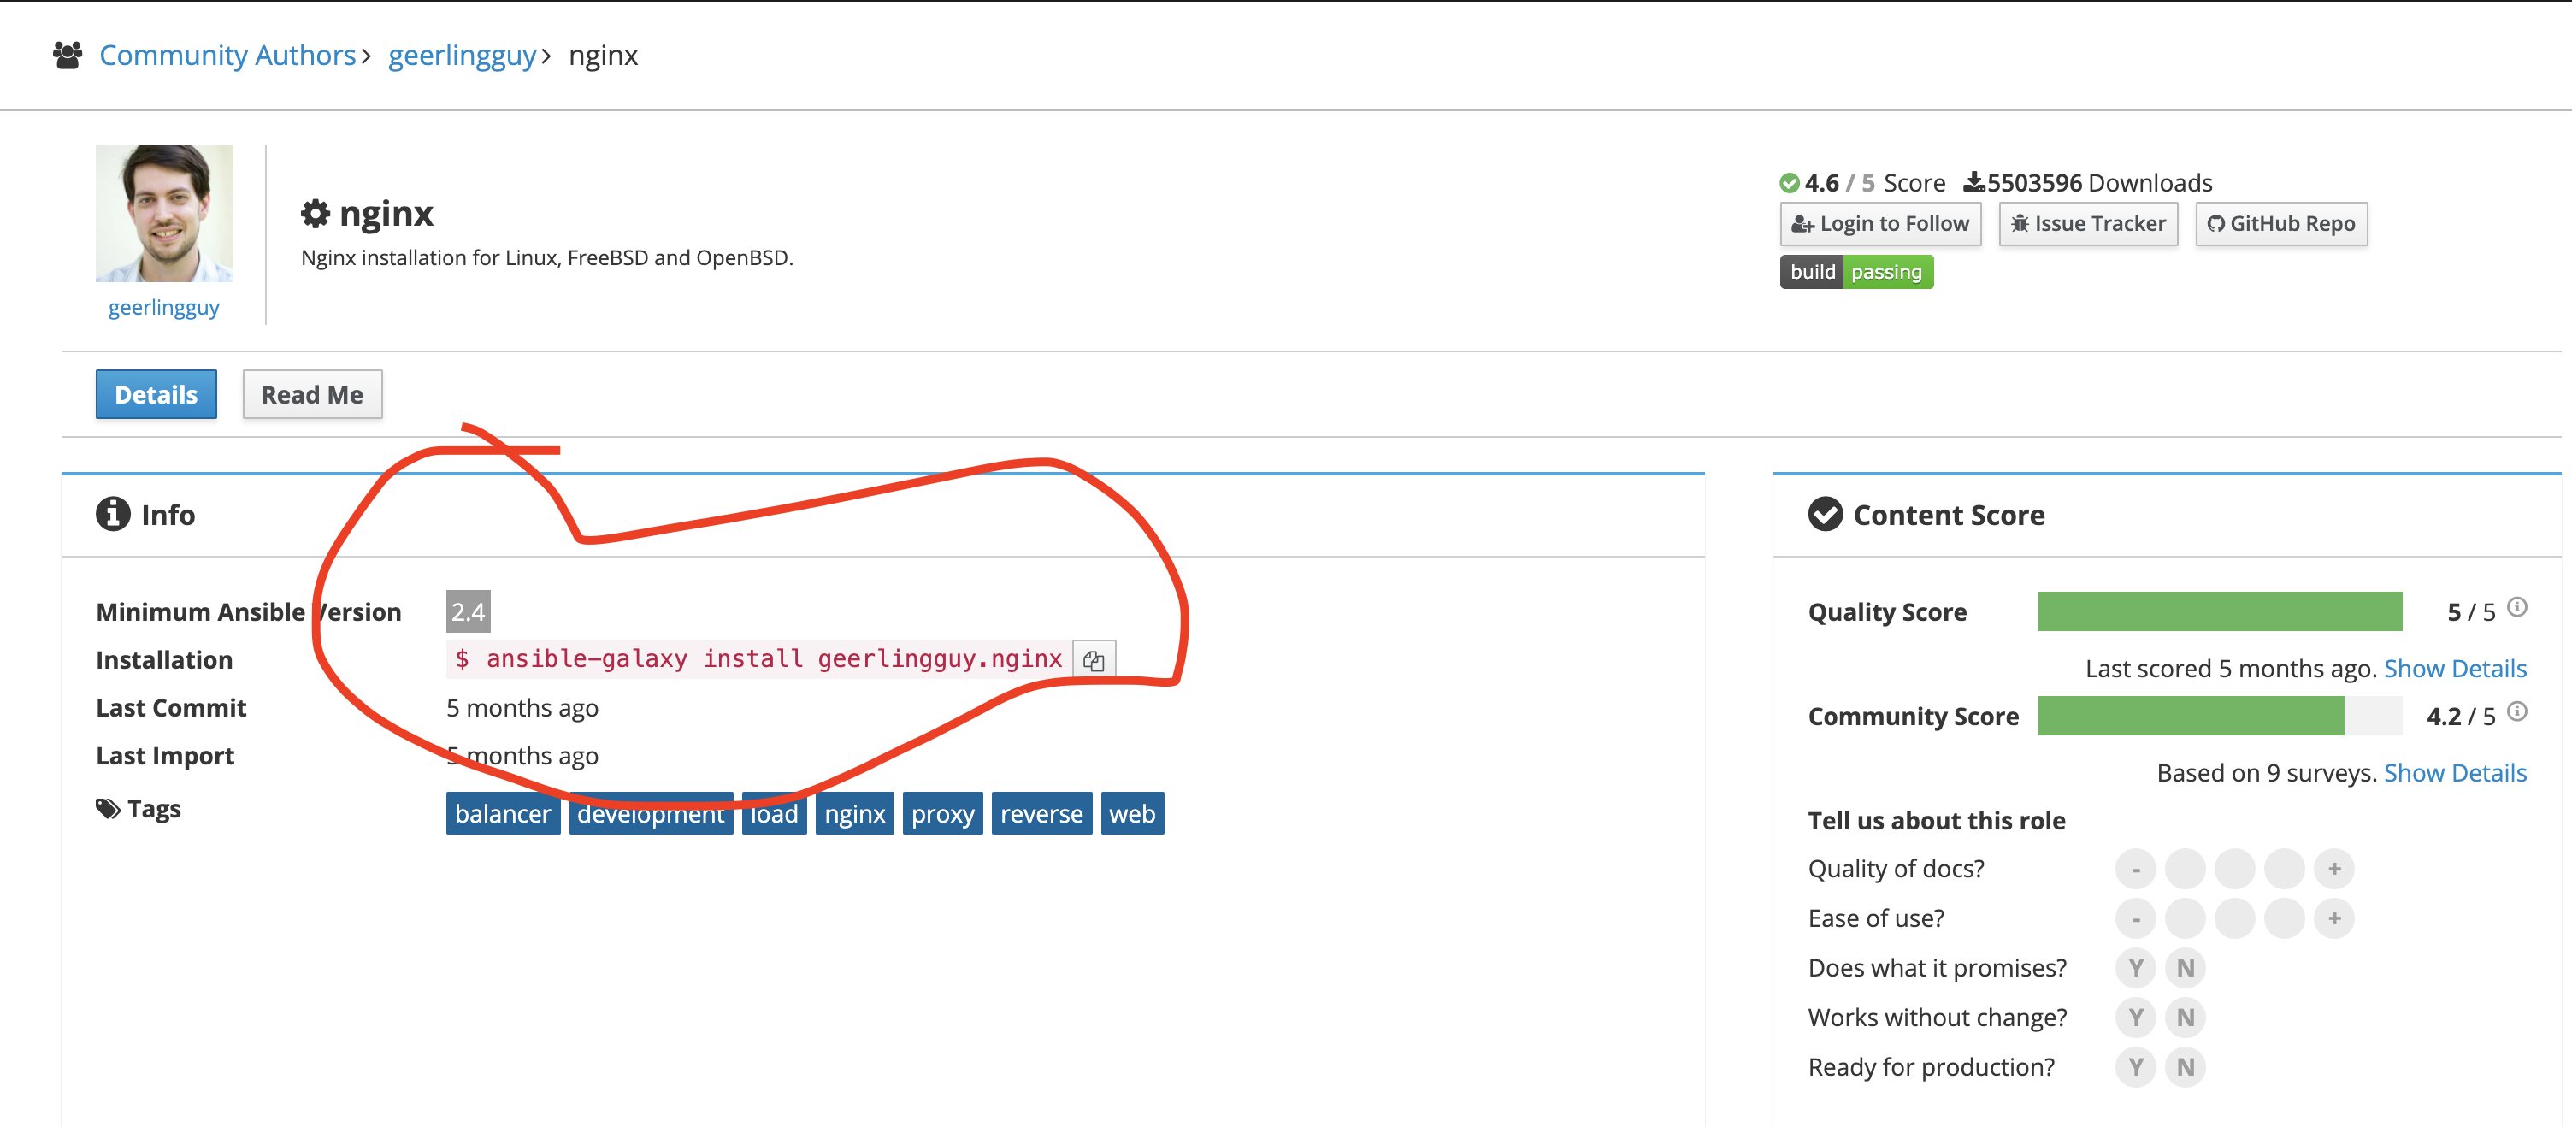2572x1127 pixels.
Task: Click the Community Score progress bar
Action: click(x=2220, y=716)
